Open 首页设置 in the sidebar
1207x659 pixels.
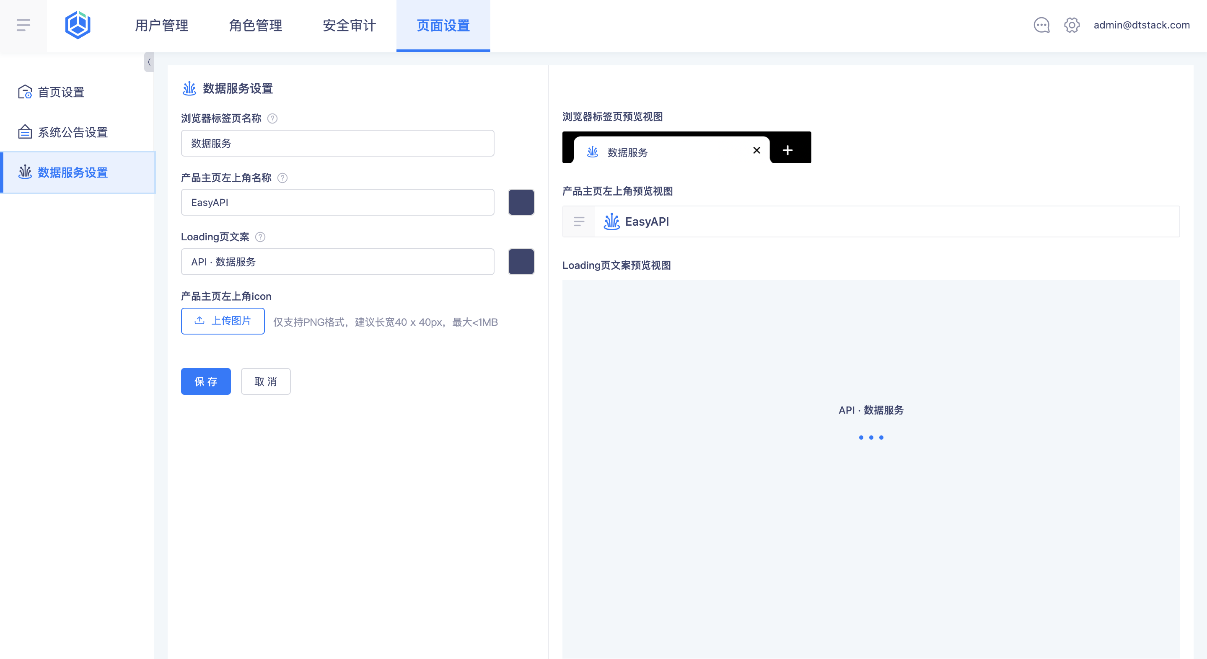point(61,92)
